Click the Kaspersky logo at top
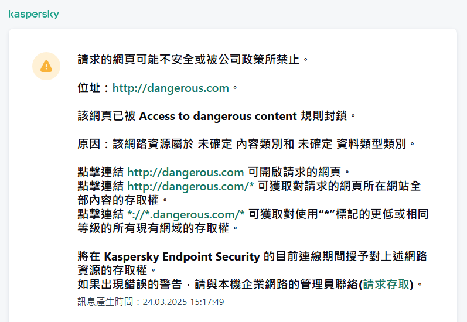Viewport: 467px width, 322px height. pos(33,14)
